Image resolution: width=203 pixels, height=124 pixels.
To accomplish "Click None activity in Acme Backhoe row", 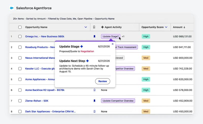I will coord(104,90).
